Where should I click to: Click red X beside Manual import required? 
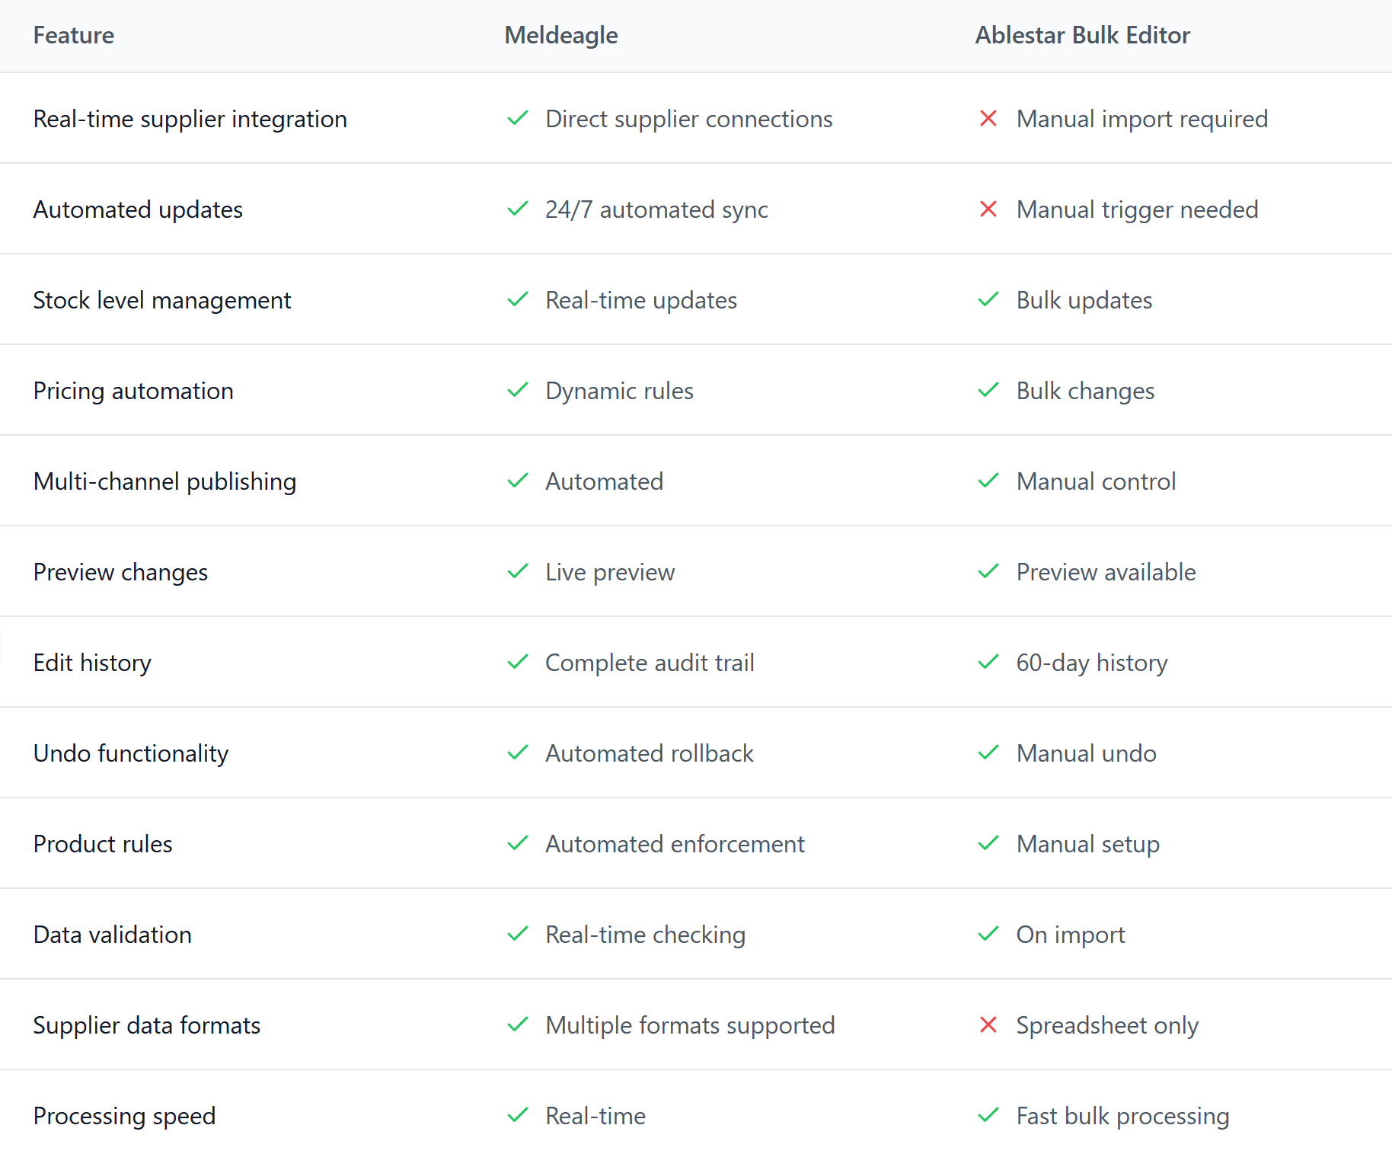988,119
